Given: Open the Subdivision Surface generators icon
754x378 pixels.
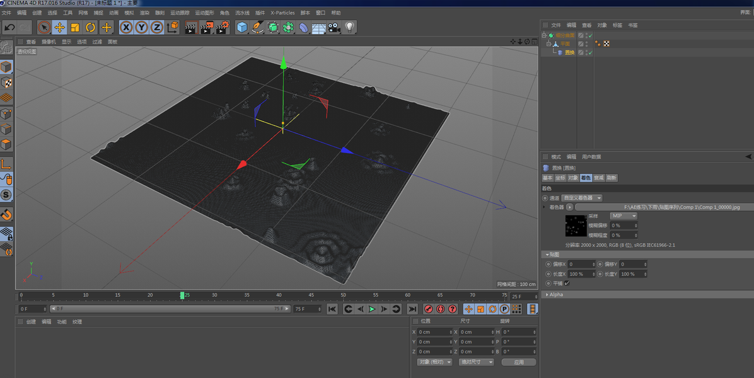Looking at the screenshot, I should point(272,27).
